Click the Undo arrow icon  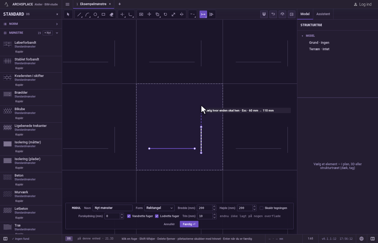coord(273,14)
